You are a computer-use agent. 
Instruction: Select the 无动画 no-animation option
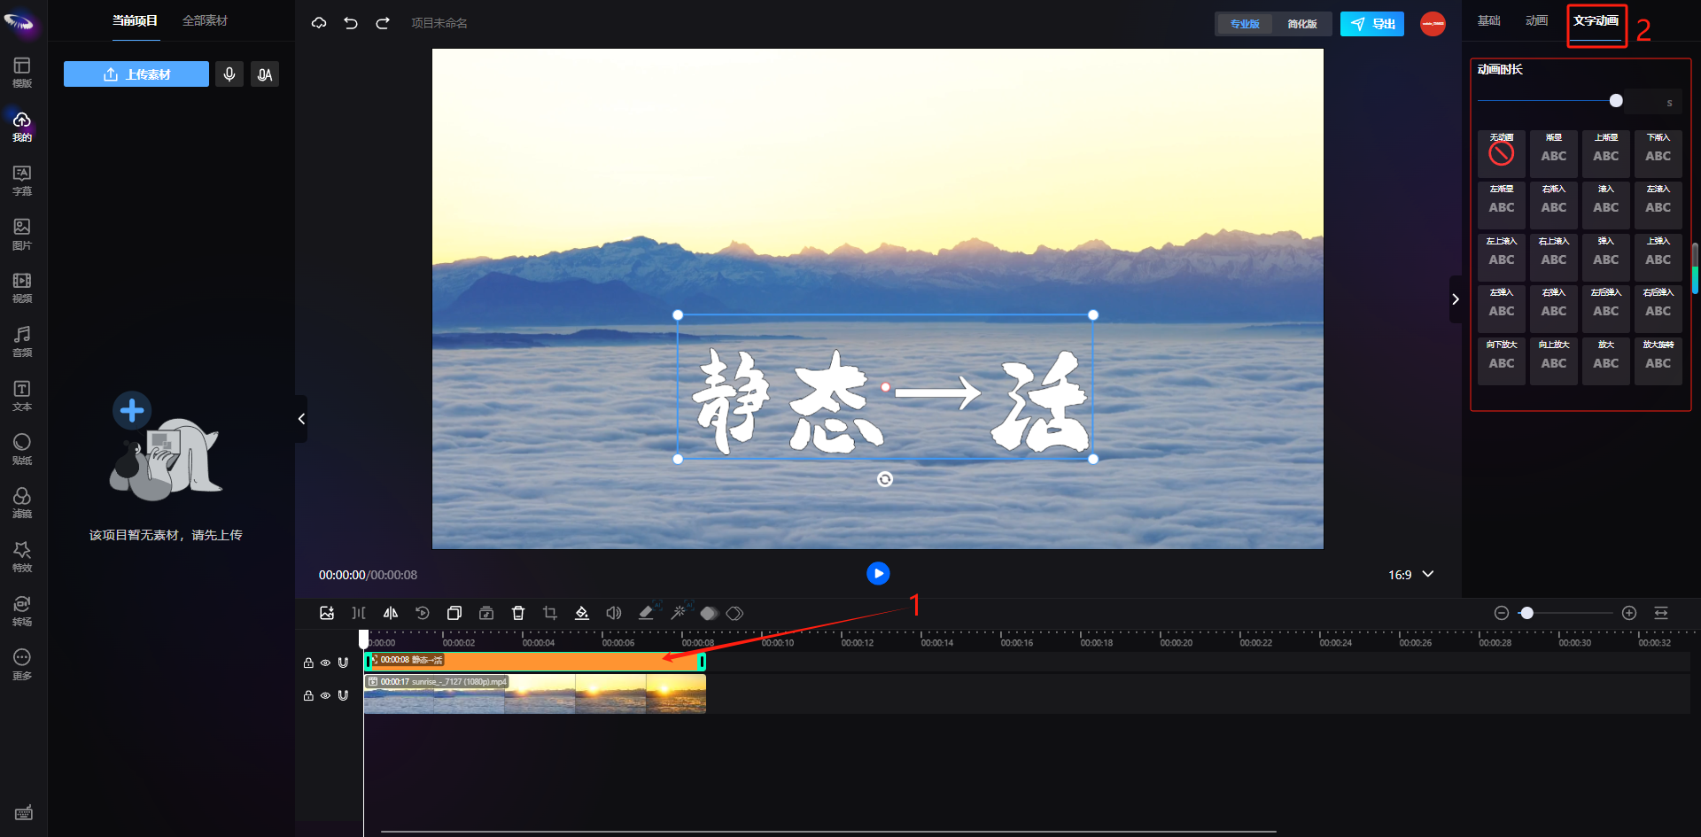tap(1502, 153)
